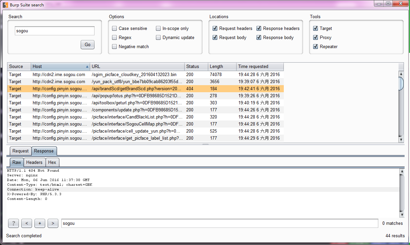Viewport: 410px width, 245px height.
Task: Click the Go search button
Action: point(87,44)
